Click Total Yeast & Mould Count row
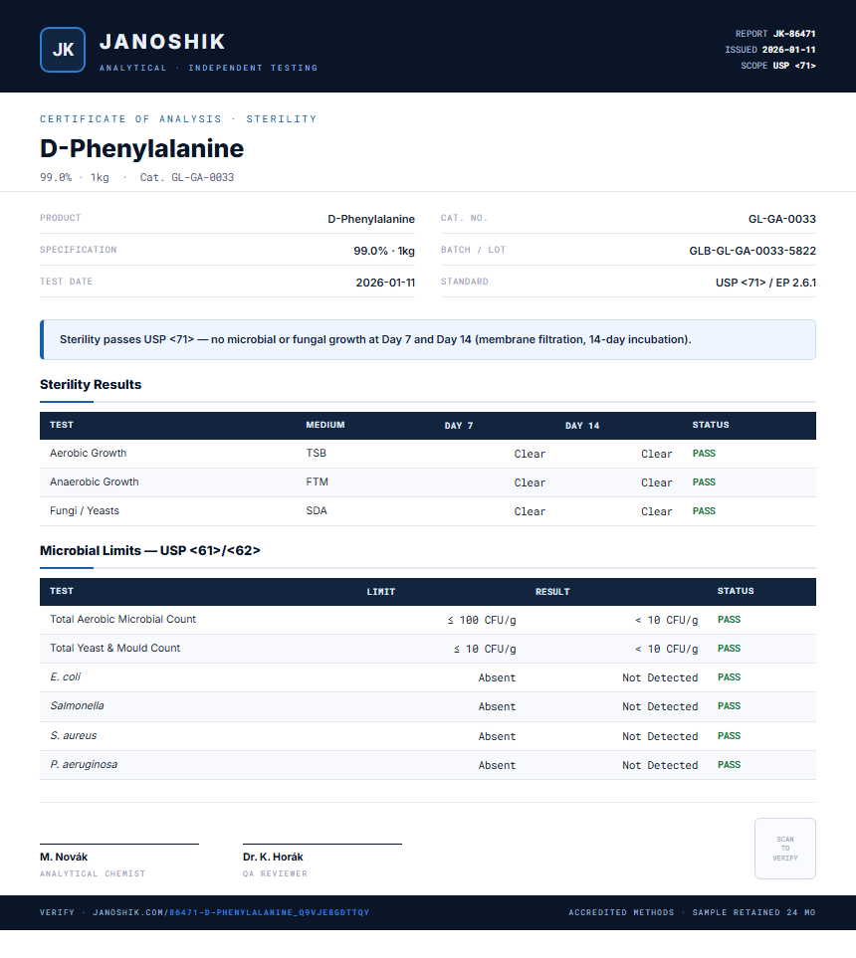 (428, 649)
